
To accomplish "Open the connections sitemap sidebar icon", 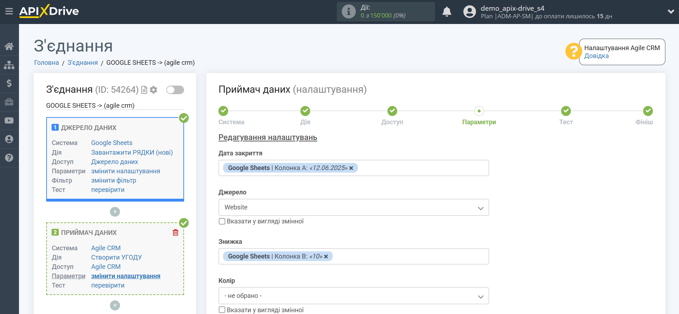I will pos(9,65).
